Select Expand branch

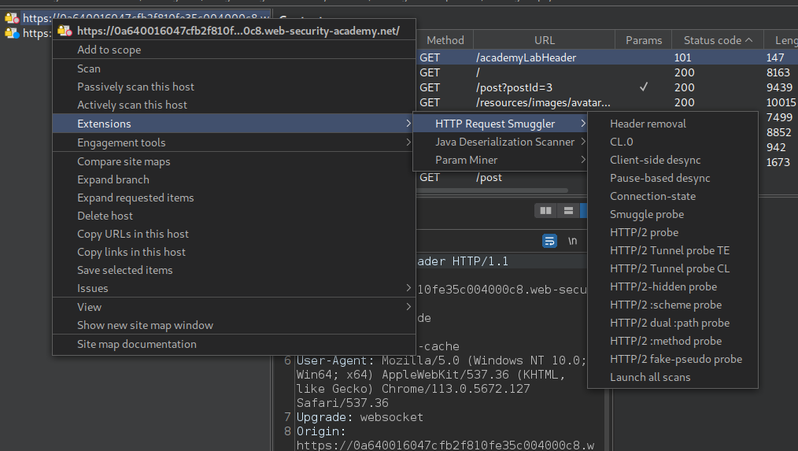(234, 179)
